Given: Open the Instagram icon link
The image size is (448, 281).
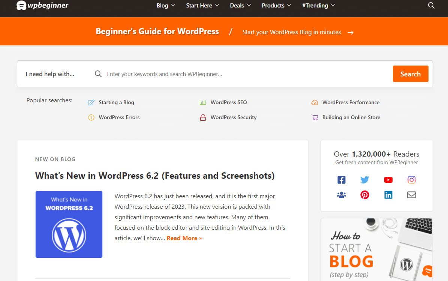Looking at the screenshot, I should (412, 180).
